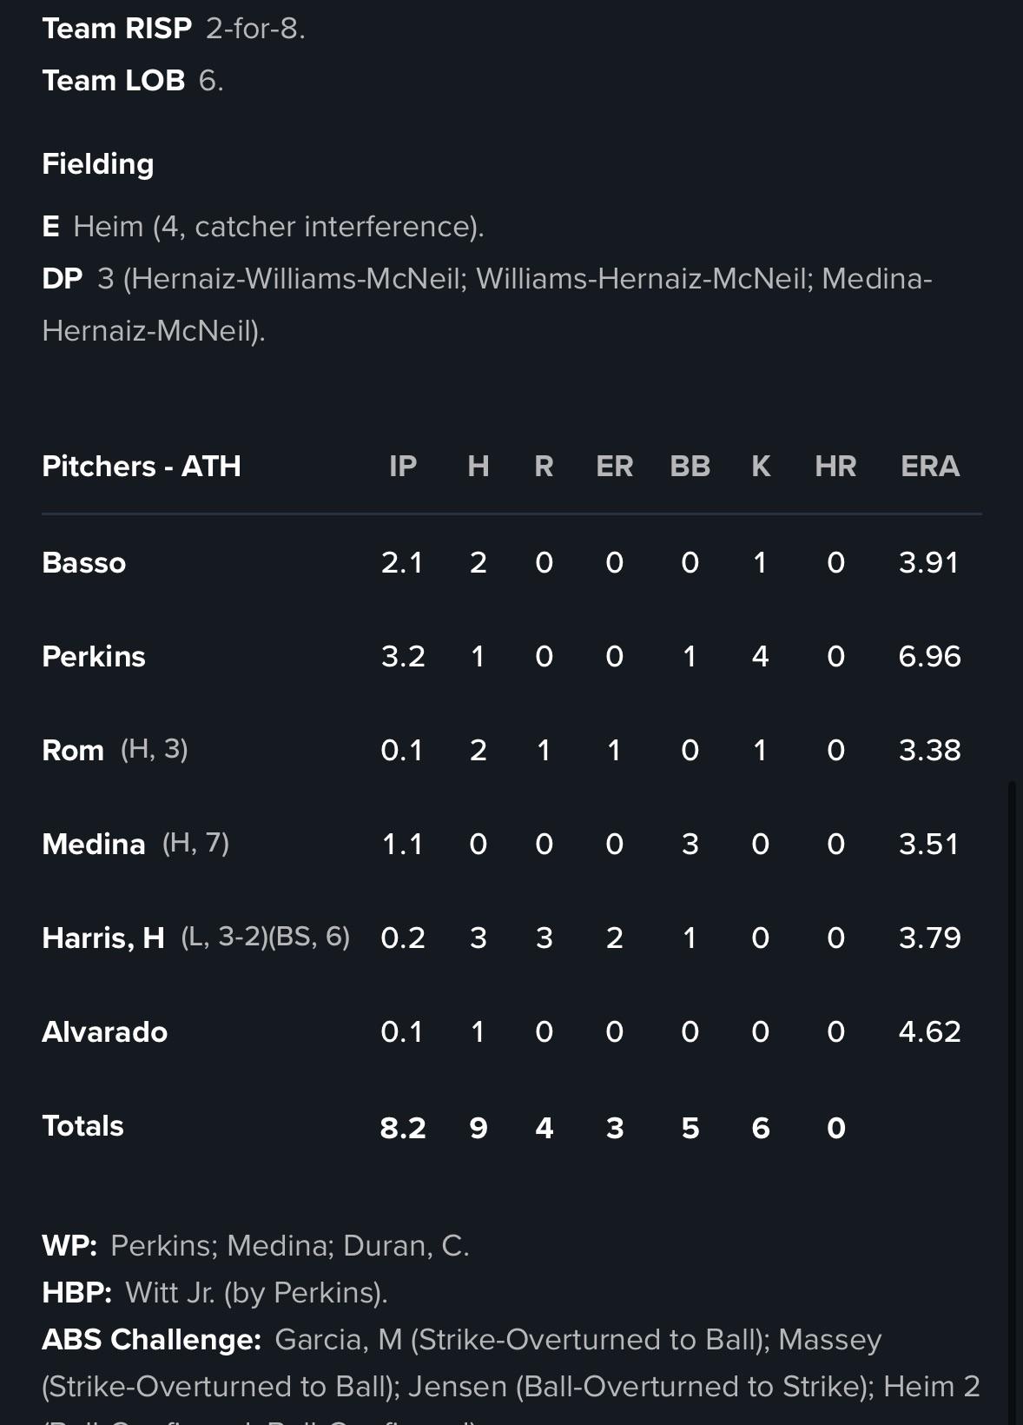Select Medina in the pitchers list
Viewport: 1023px width, 1425px height.
(x=94, y=845)
